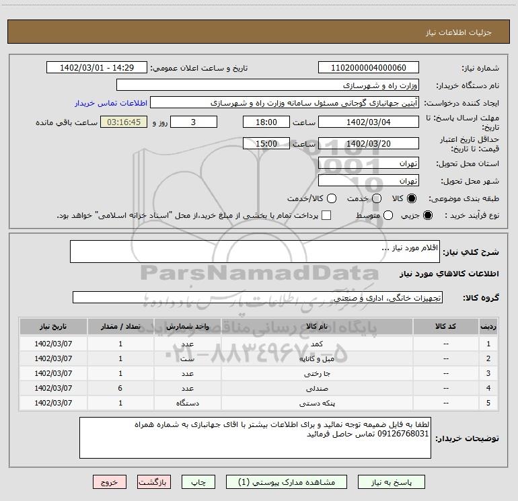Click the price validity date 1402/03/20
518x501 pixels.
[x=369, y=143]
